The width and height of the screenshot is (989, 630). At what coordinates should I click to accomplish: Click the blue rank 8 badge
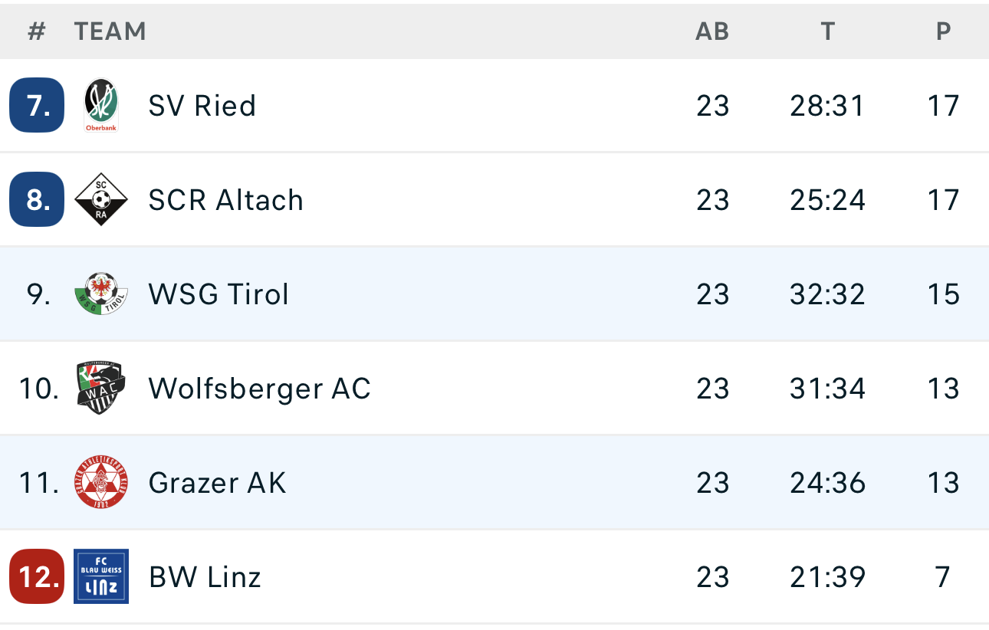37,200
